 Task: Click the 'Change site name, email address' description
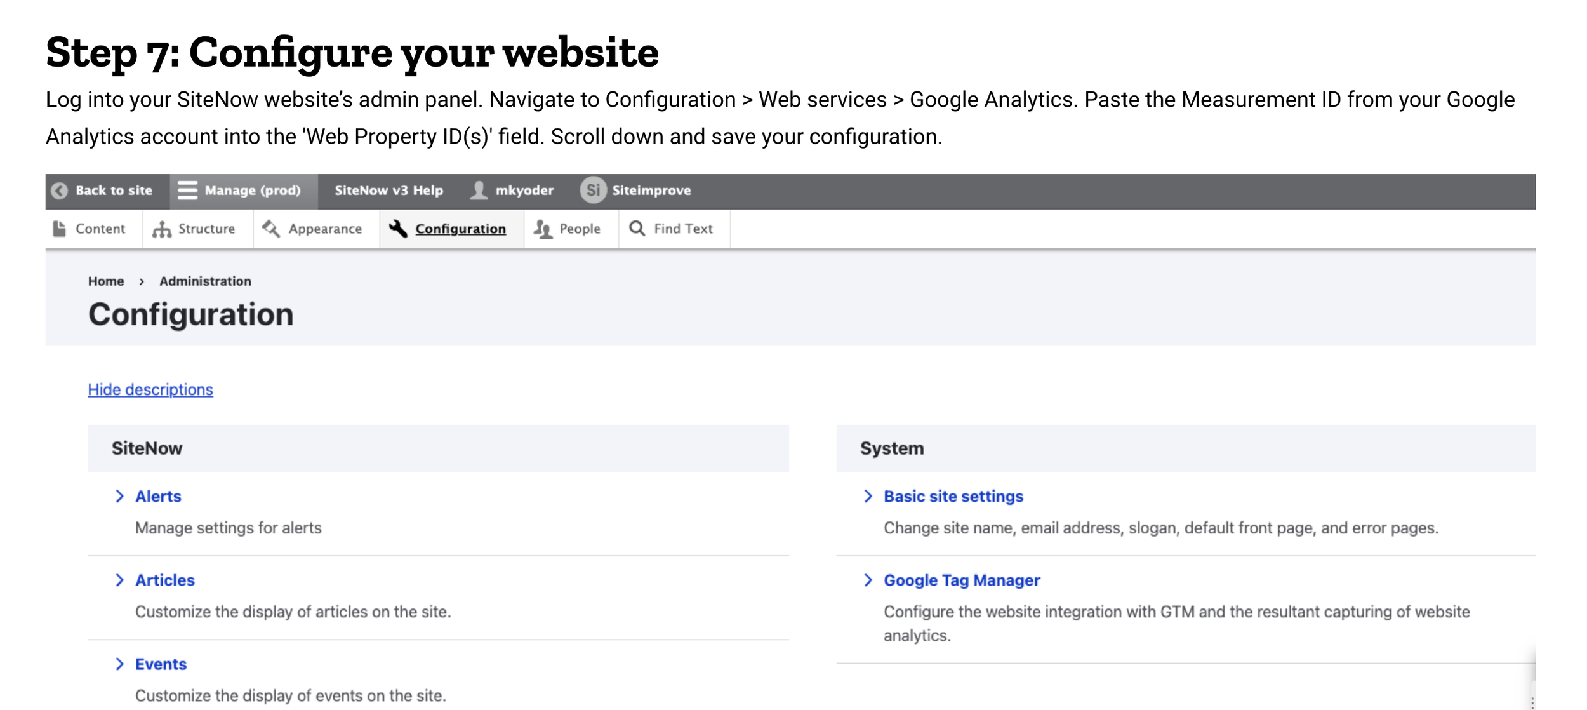[1161, 528]
